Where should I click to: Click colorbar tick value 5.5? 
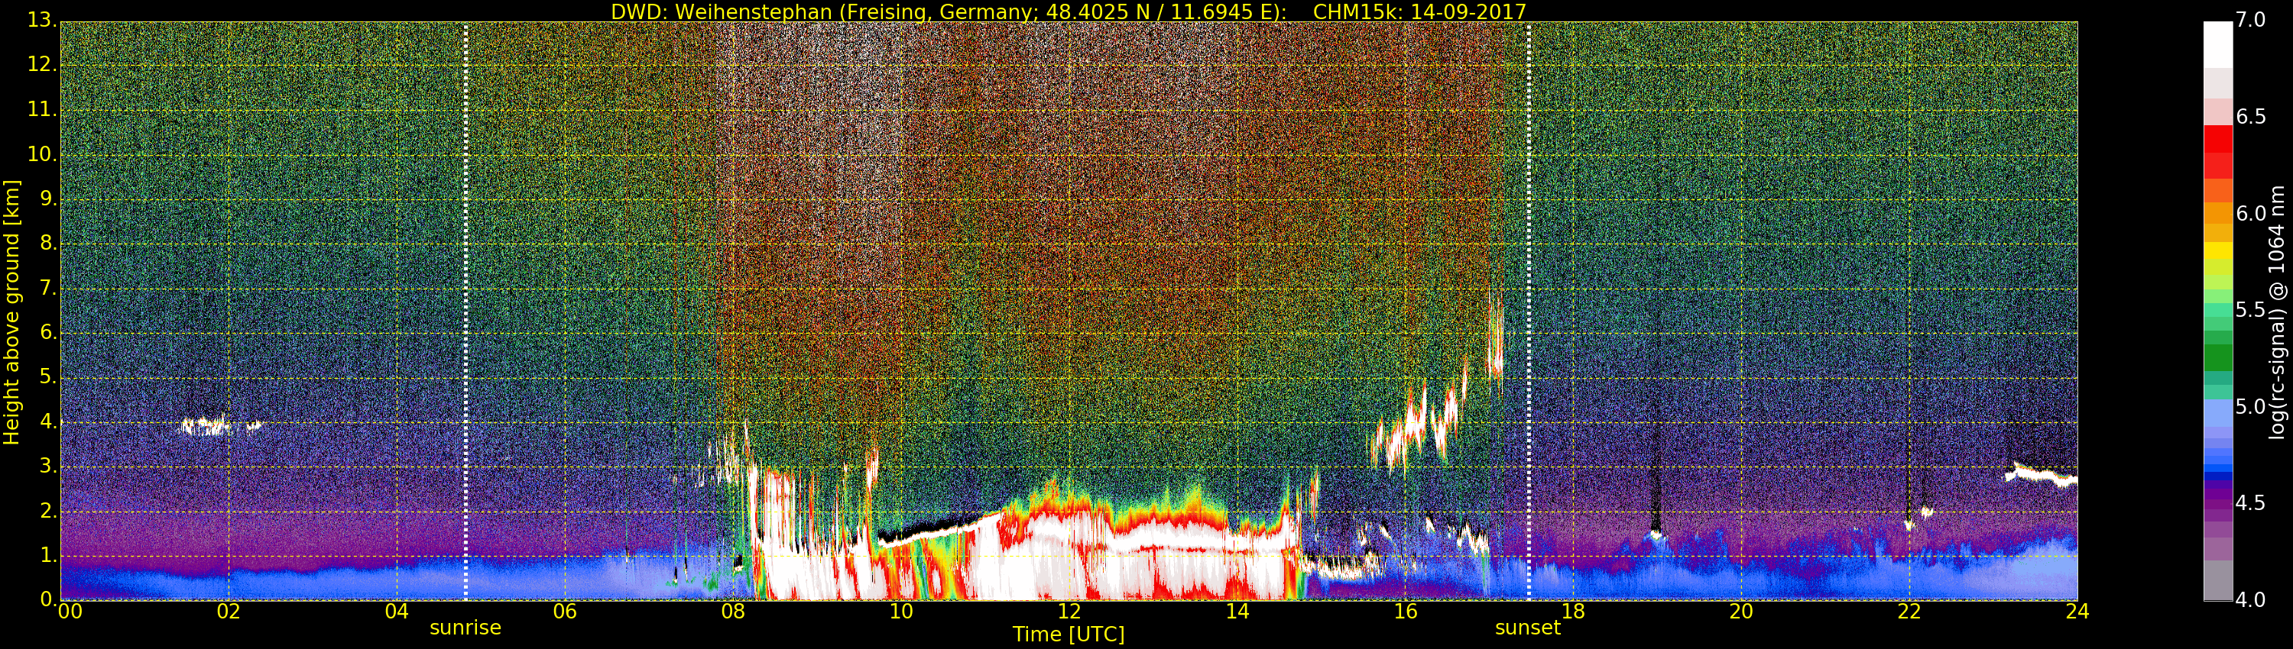2251,310
